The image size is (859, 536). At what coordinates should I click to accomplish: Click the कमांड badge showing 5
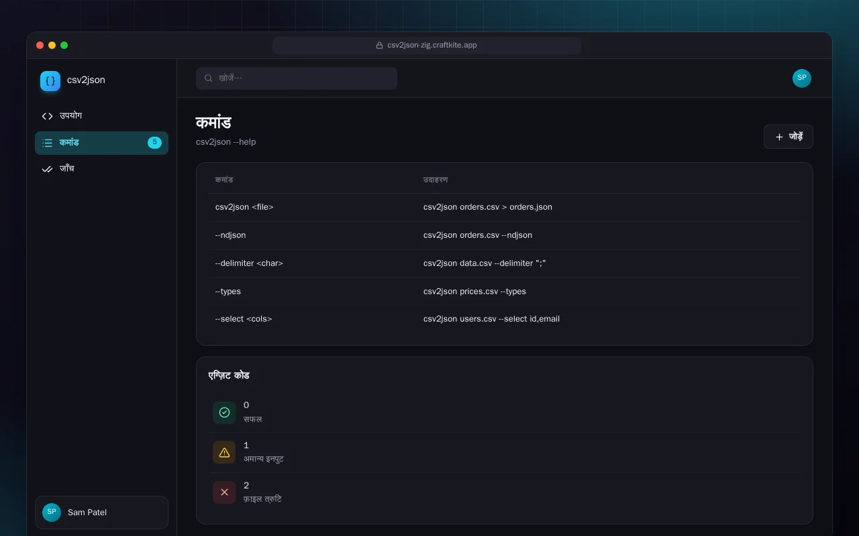pos(154,143)
